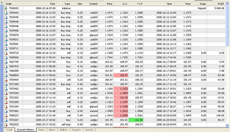Open the Journal tab

(x=89, y=130)
